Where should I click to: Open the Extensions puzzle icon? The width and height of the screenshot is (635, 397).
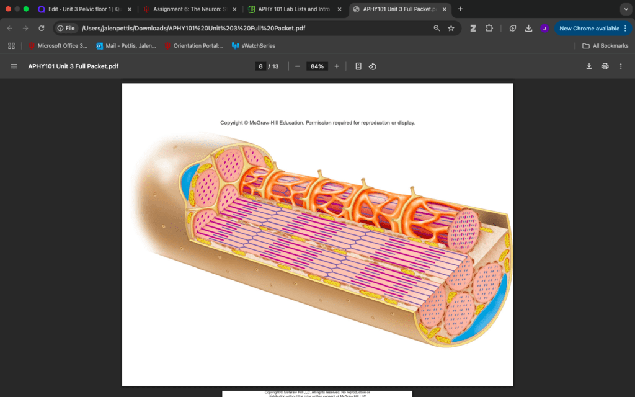(x=489, y=29)
